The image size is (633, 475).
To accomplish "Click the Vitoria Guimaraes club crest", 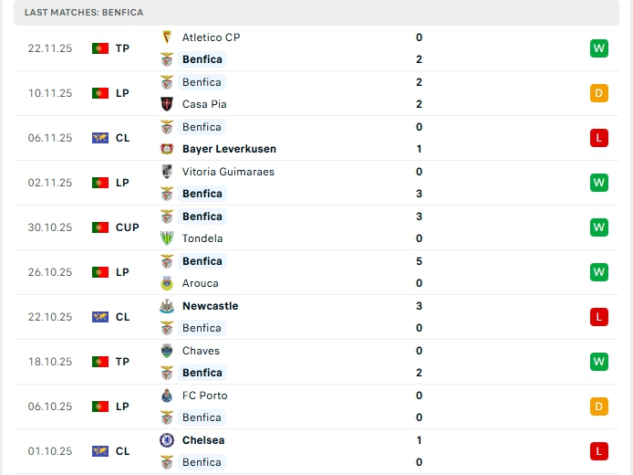I will (167, 172).
